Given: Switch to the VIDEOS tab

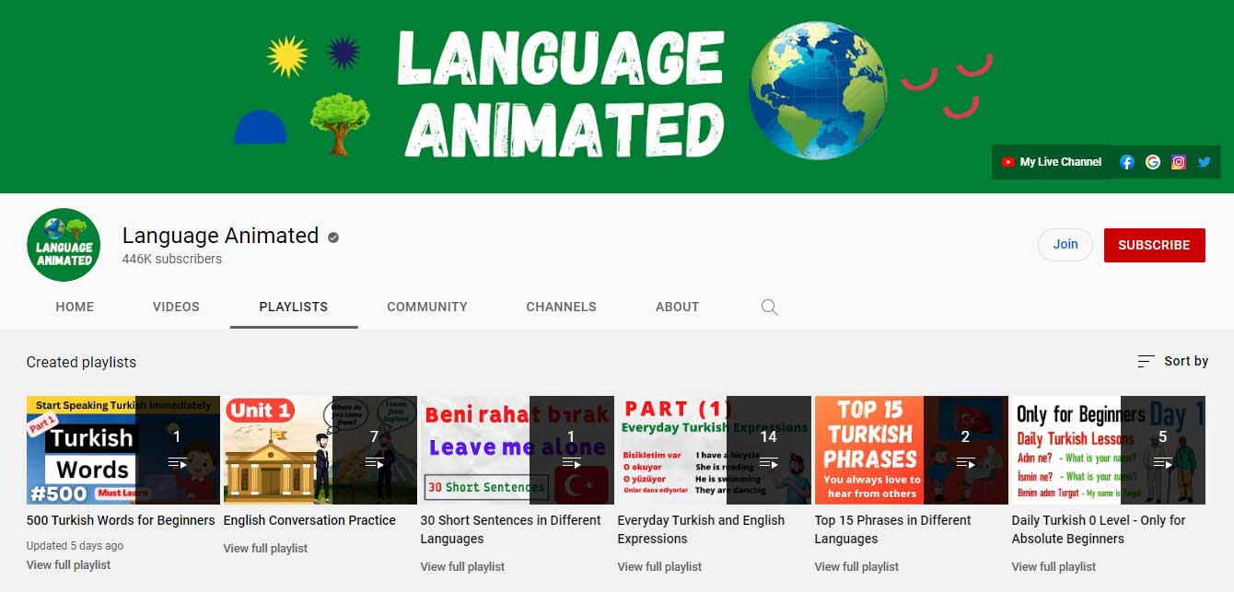Looking at the screenshot, I should [x=176, y=307].
